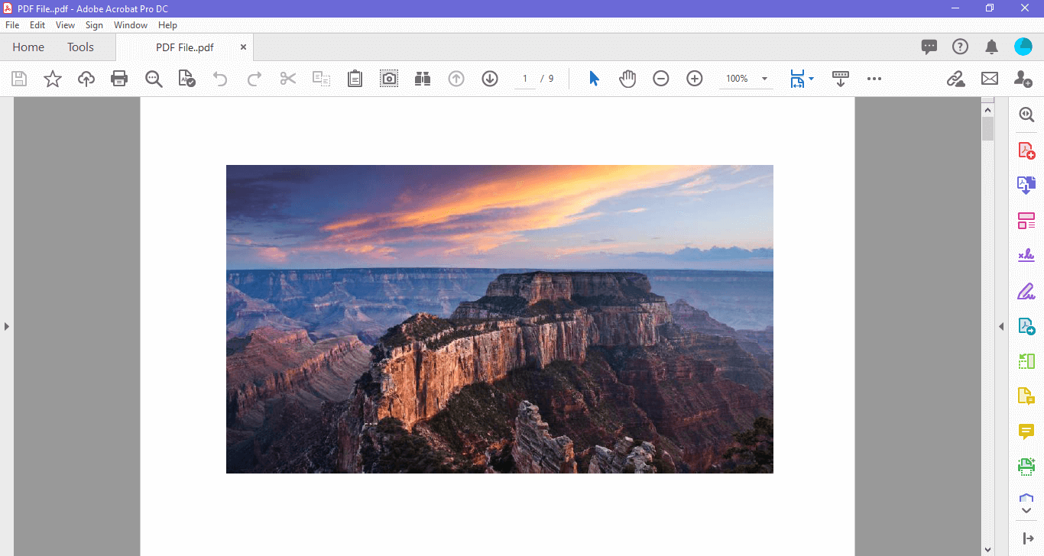Open the Create PDF tool in right panel
Image resolution: width=1044 pixels, height=556 pixels.
1026,150
